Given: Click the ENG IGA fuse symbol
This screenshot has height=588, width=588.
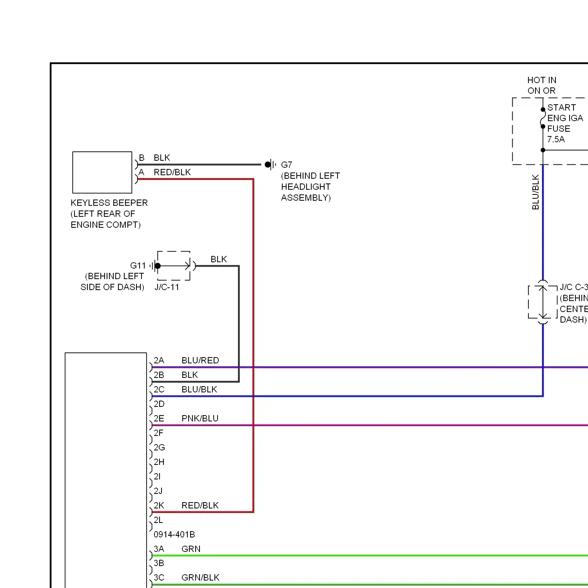Looking at the screenshot, I should click(x=543, y=118).
